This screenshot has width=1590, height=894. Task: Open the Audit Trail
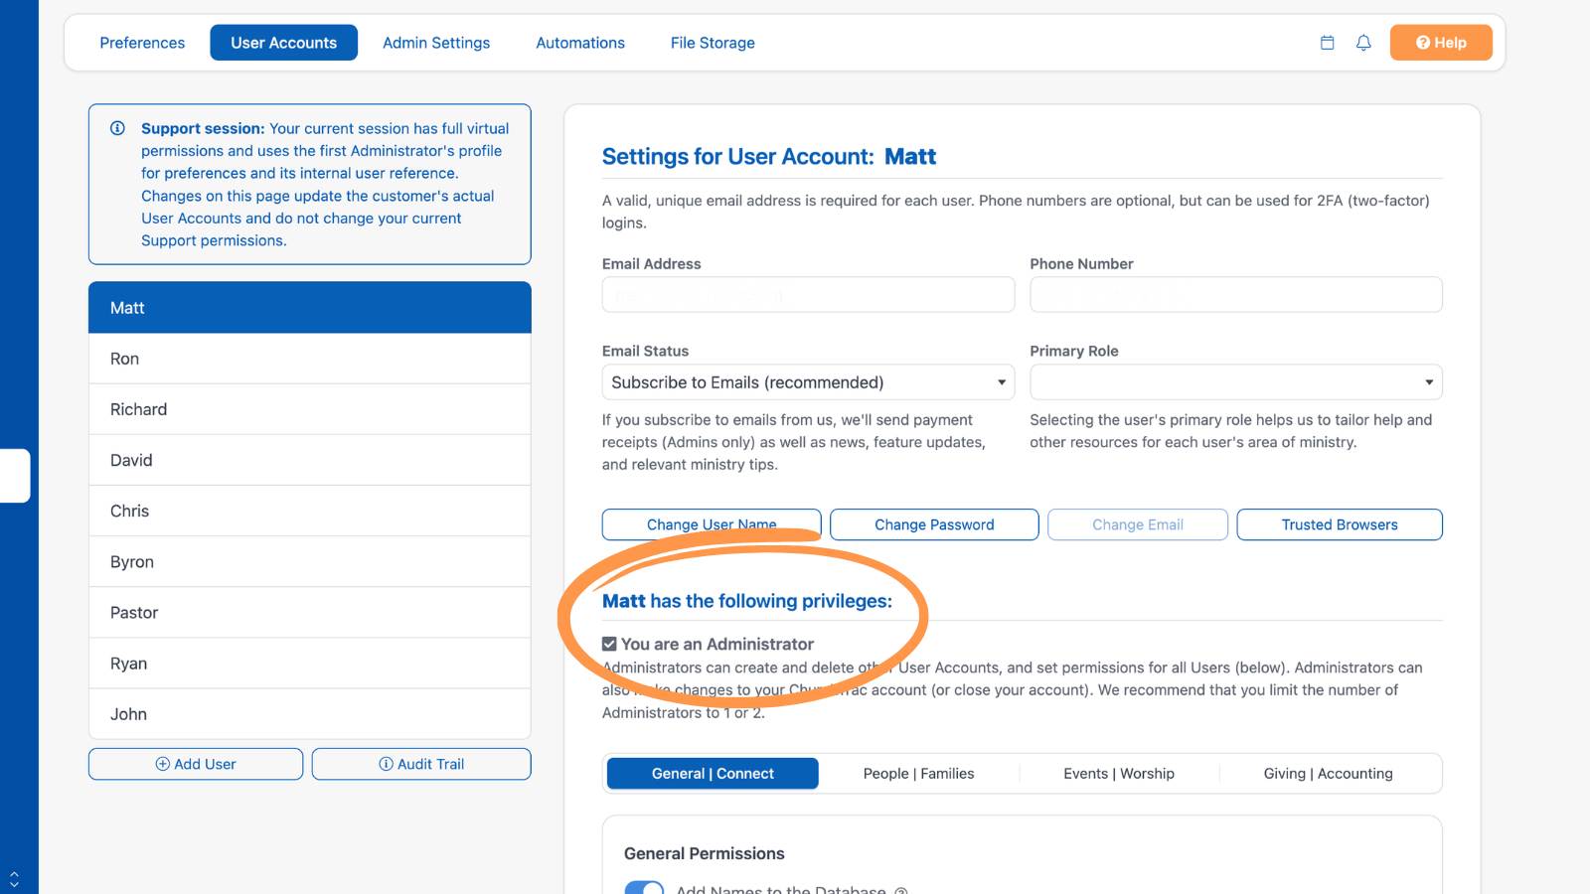(x=421, y=764)
